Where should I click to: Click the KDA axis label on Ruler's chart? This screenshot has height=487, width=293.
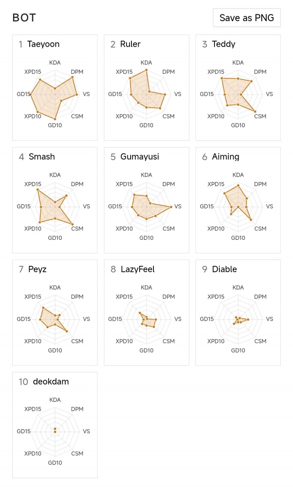[146, 63]
